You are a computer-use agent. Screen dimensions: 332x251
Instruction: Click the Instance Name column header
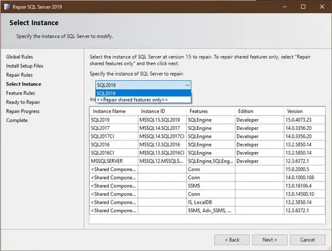(114, 111)
